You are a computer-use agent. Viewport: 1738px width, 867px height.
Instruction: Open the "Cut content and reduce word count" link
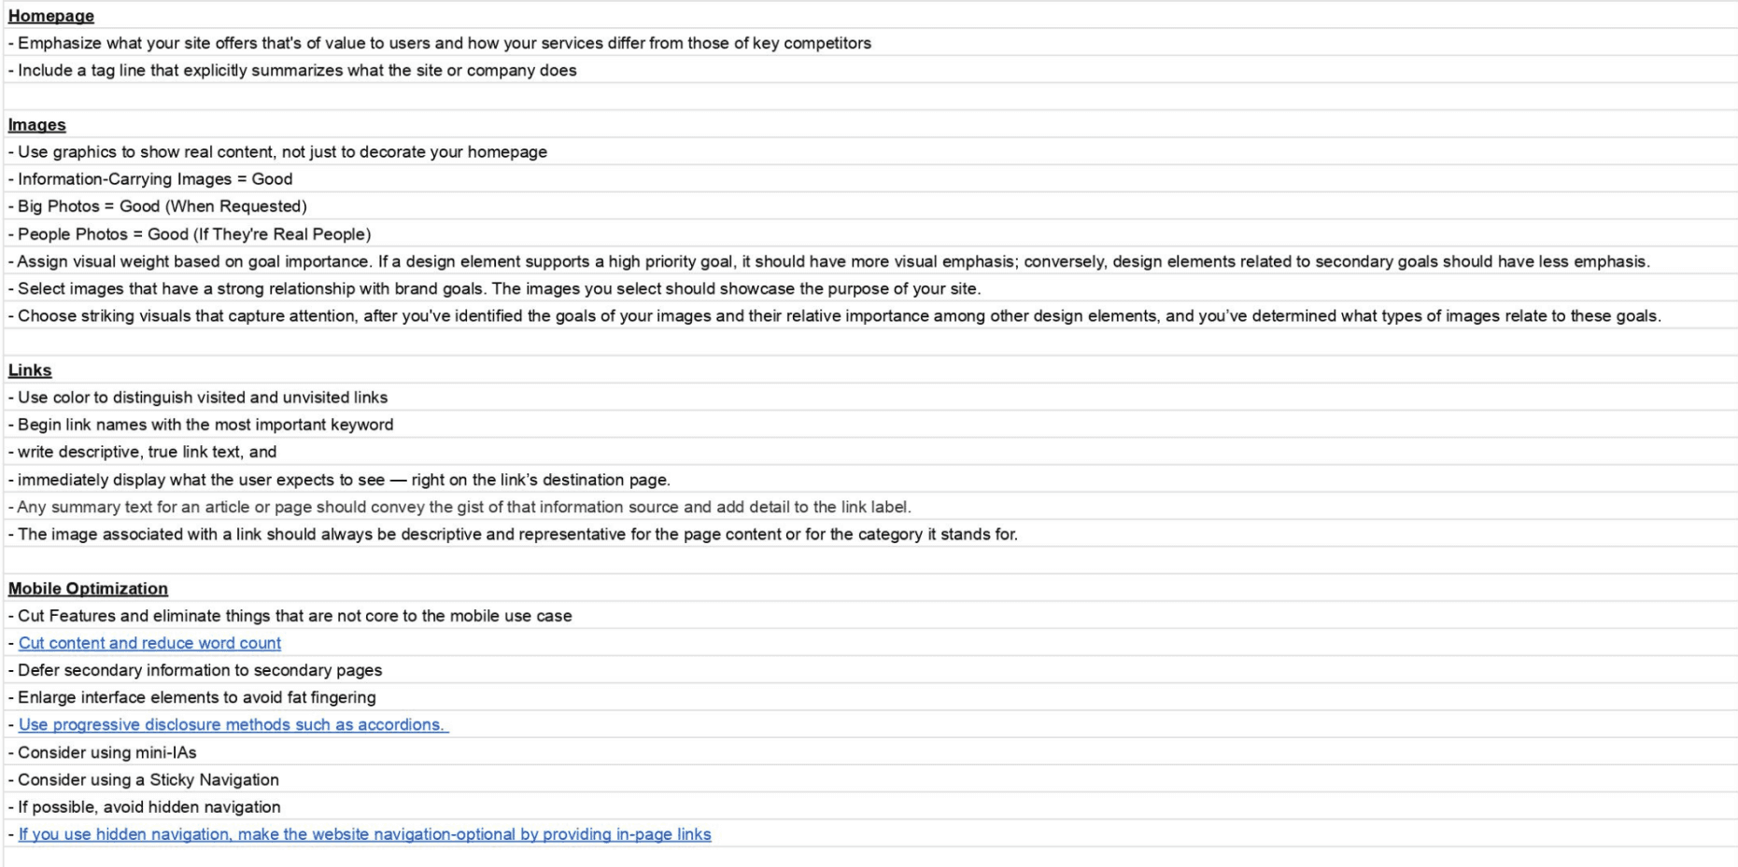point(149,643)
